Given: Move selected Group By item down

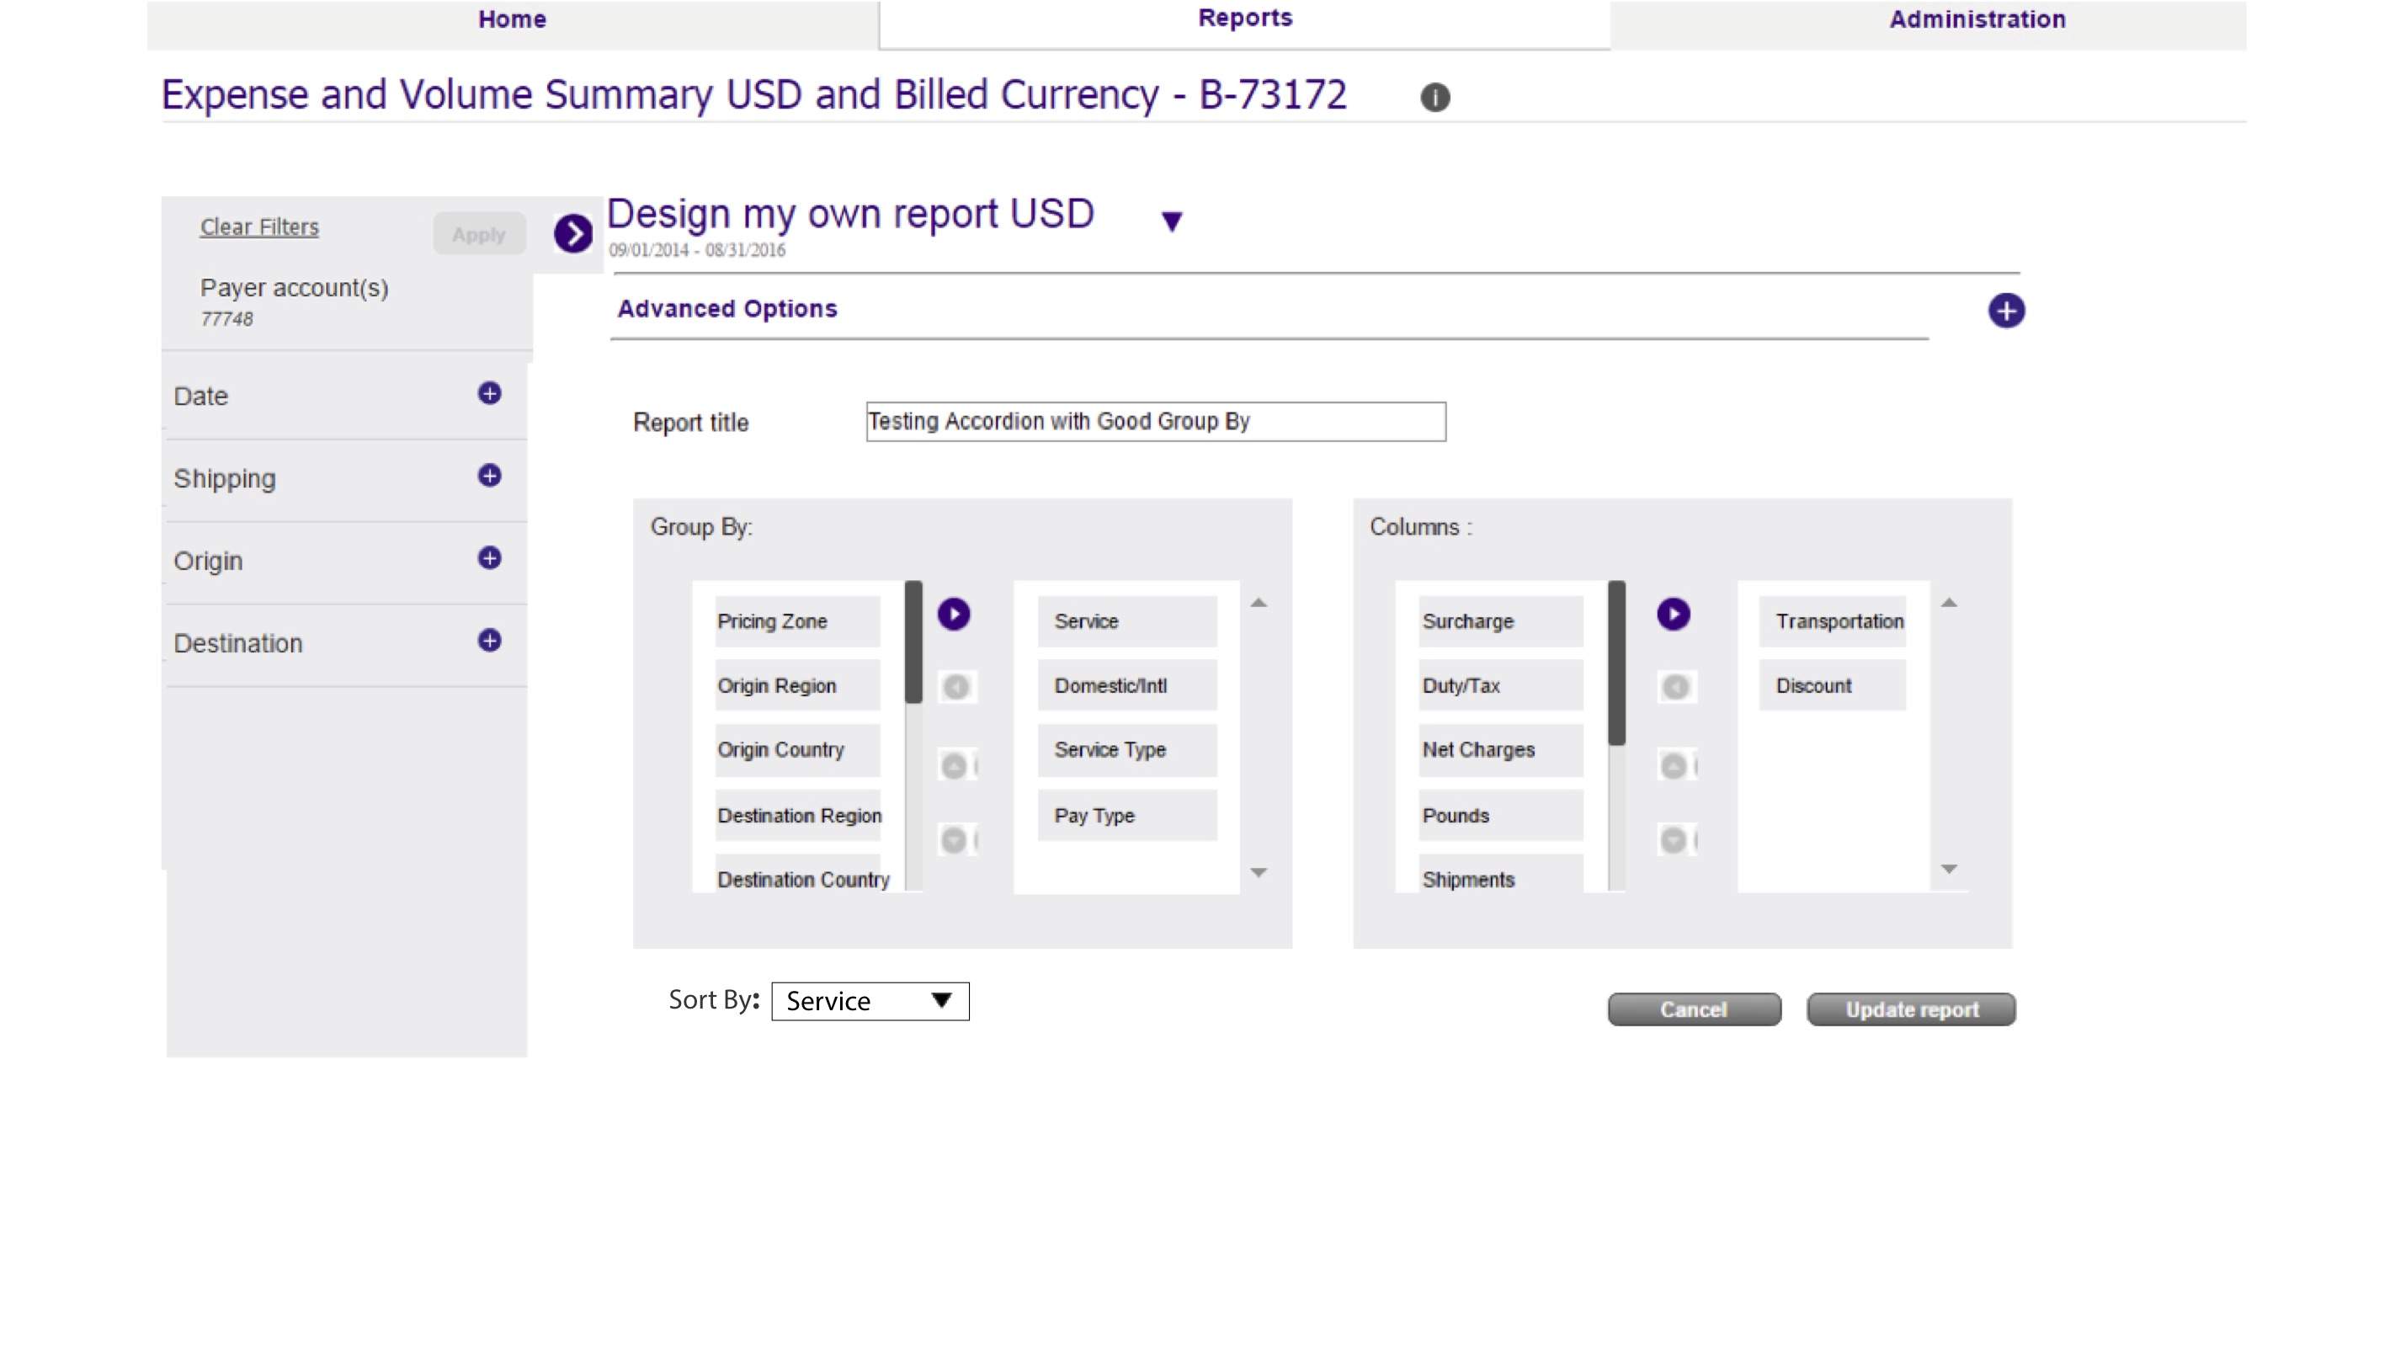Looking at the screenshot, I should coord(955,839).
